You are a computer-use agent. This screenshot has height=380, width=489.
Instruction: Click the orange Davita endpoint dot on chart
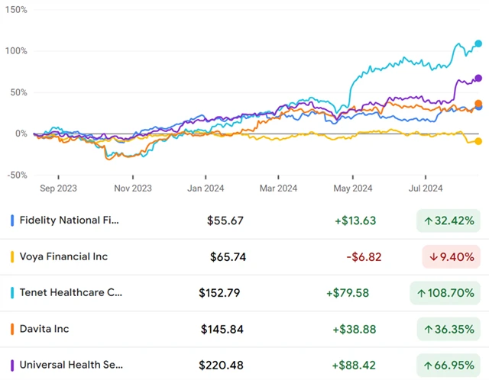[x=478, y=103]
